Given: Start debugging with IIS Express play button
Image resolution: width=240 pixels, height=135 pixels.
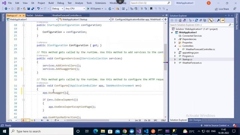Looking at the screenshot, I should pyautogui.click(x=88, y=9).
